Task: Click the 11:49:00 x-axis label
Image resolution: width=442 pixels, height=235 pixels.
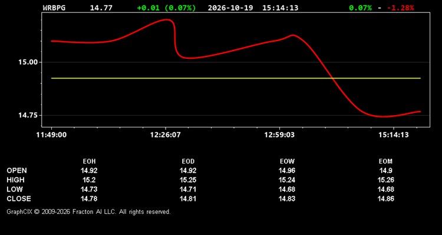Action: pos(51,135)
